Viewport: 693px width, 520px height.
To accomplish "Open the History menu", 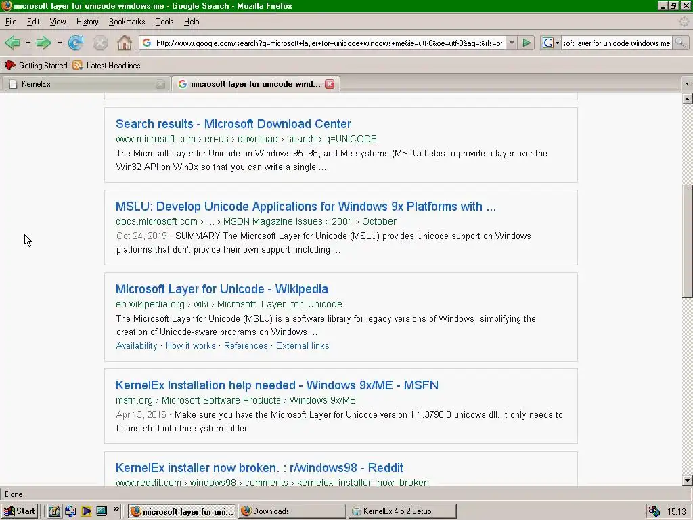I will tap(87, 22).
